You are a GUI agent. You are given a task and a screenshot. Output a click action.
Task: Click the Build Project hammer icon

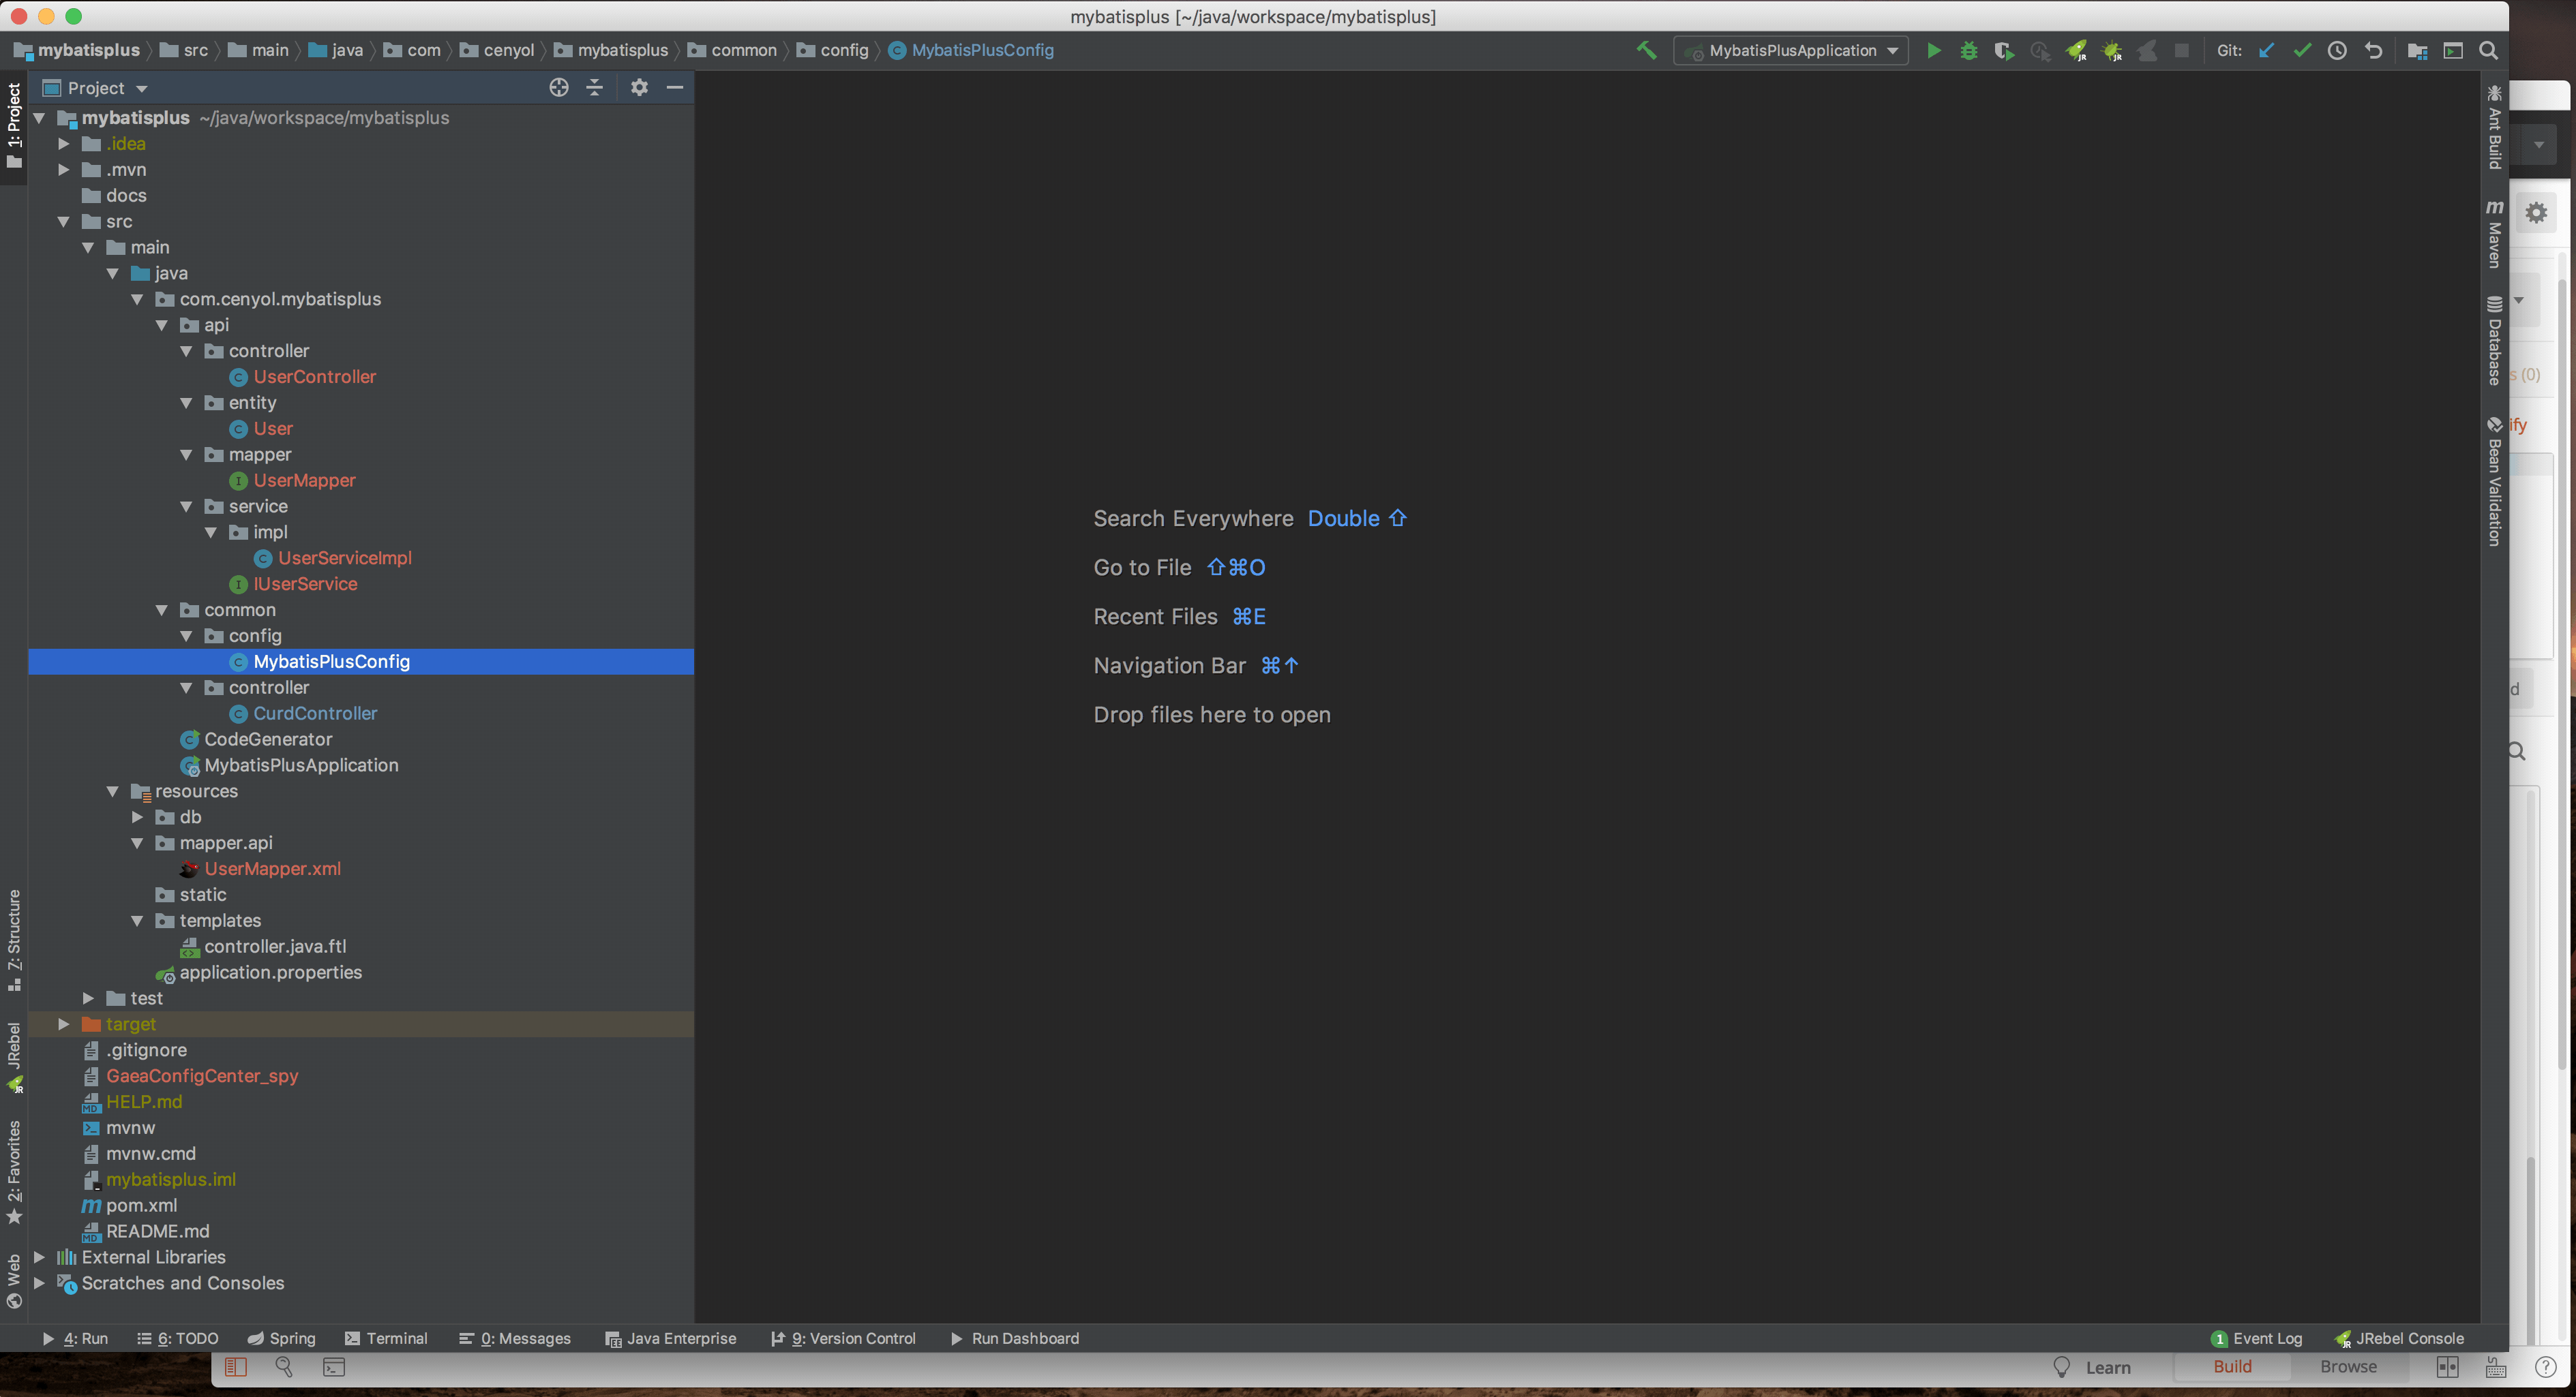coord(1646,50)
